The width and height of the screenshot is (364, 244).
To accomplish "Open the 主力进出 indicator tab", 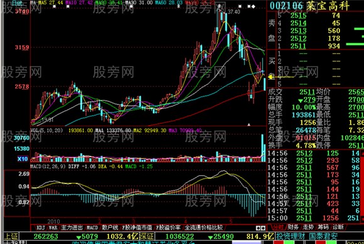I will (72, 228).
